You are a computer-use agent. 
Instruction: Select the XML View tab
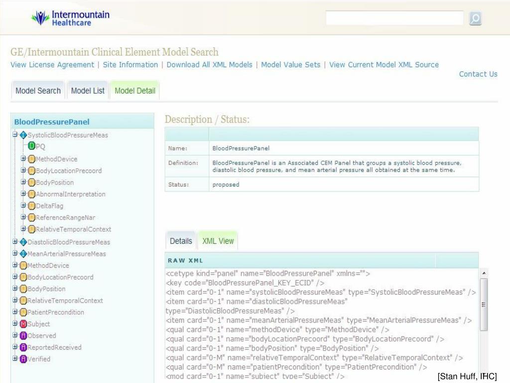click(218, 241)
